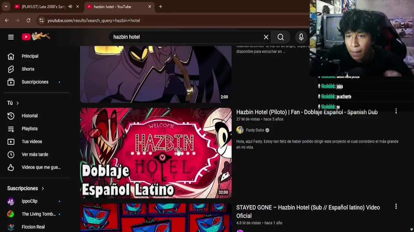Expand the Suscripciones section header
The height and width of the screenshot is (232, 414).
coord(25,188)
